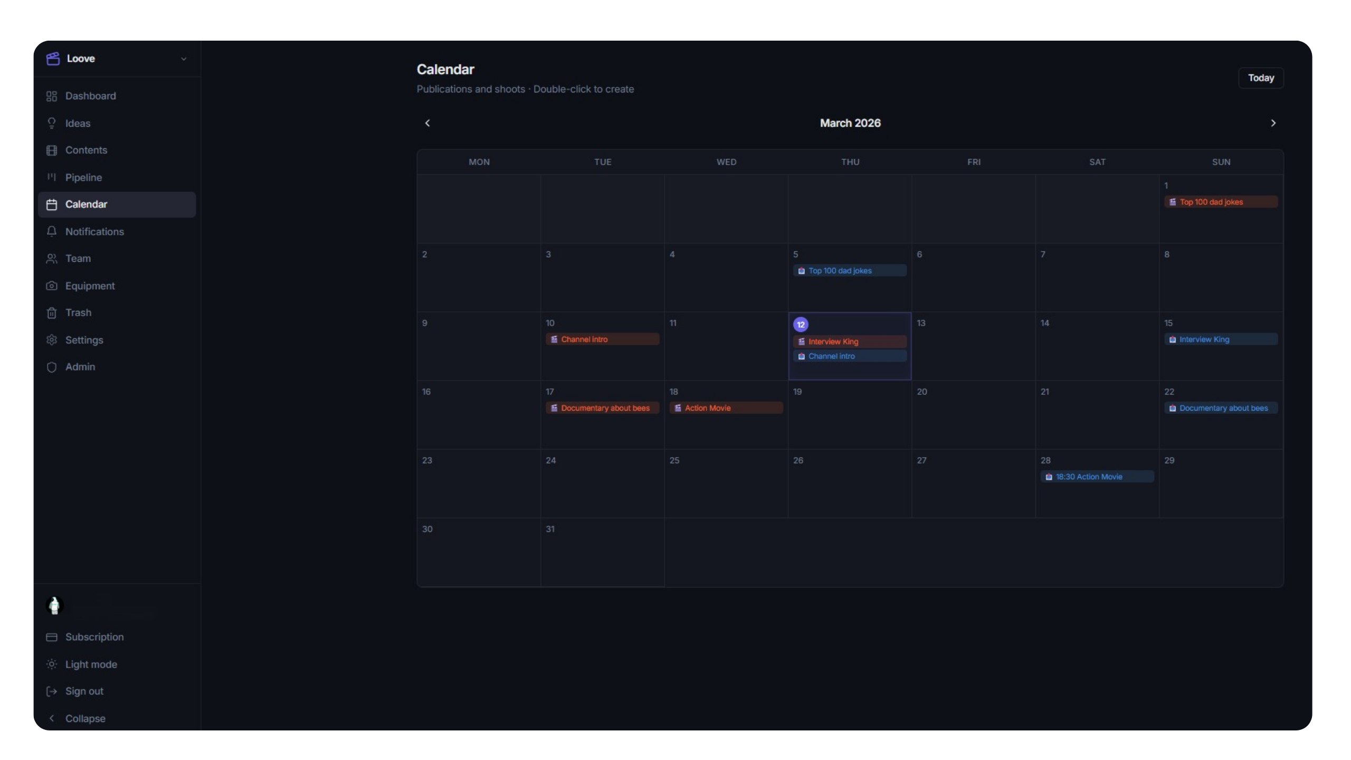1351x760 pixels.
Task: Toggle Light mode
Action: [52, 664]
